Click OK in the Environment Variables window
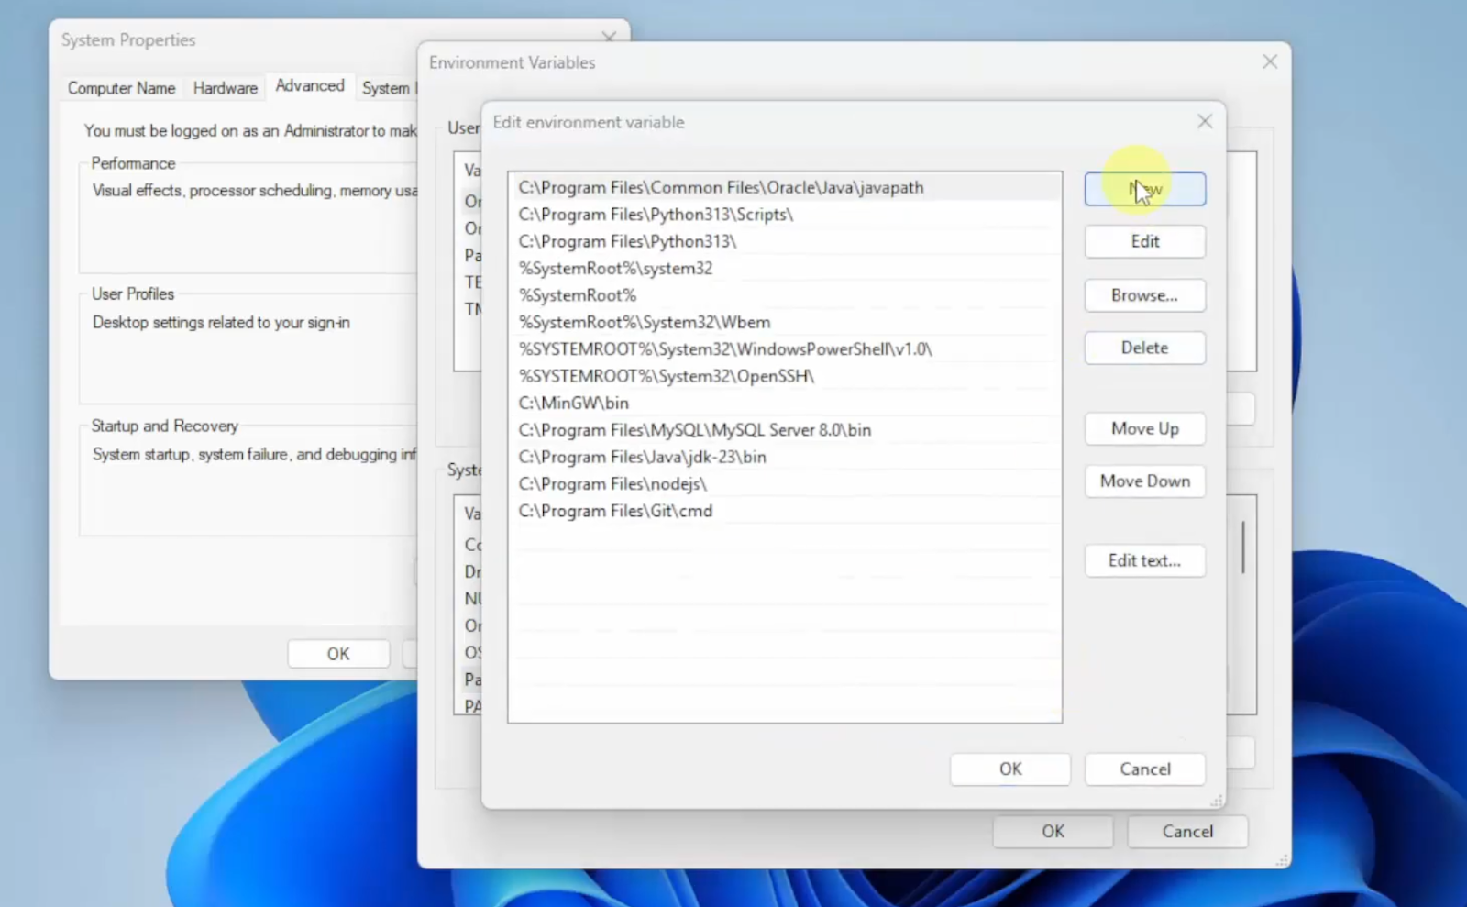 tap(1053, 831)
